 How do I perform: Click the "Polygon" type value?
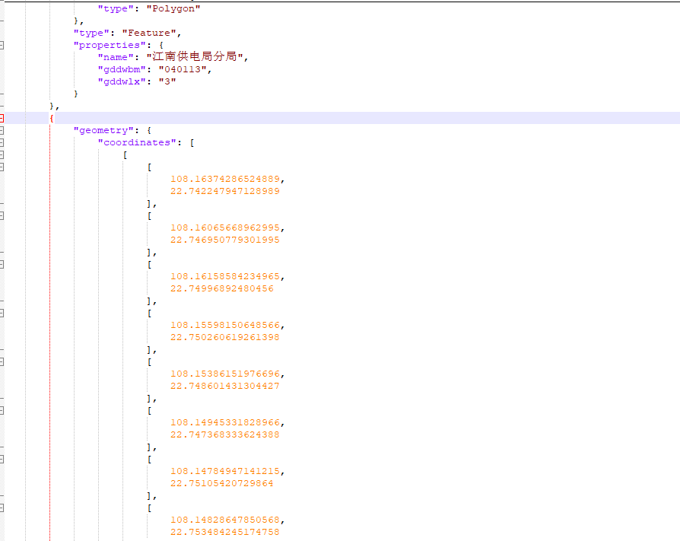point(178,8)
